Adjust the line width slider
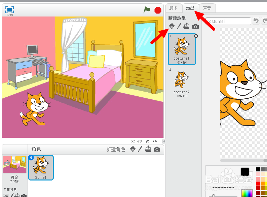The image size is (267, 197). click(x=213, y=196)
